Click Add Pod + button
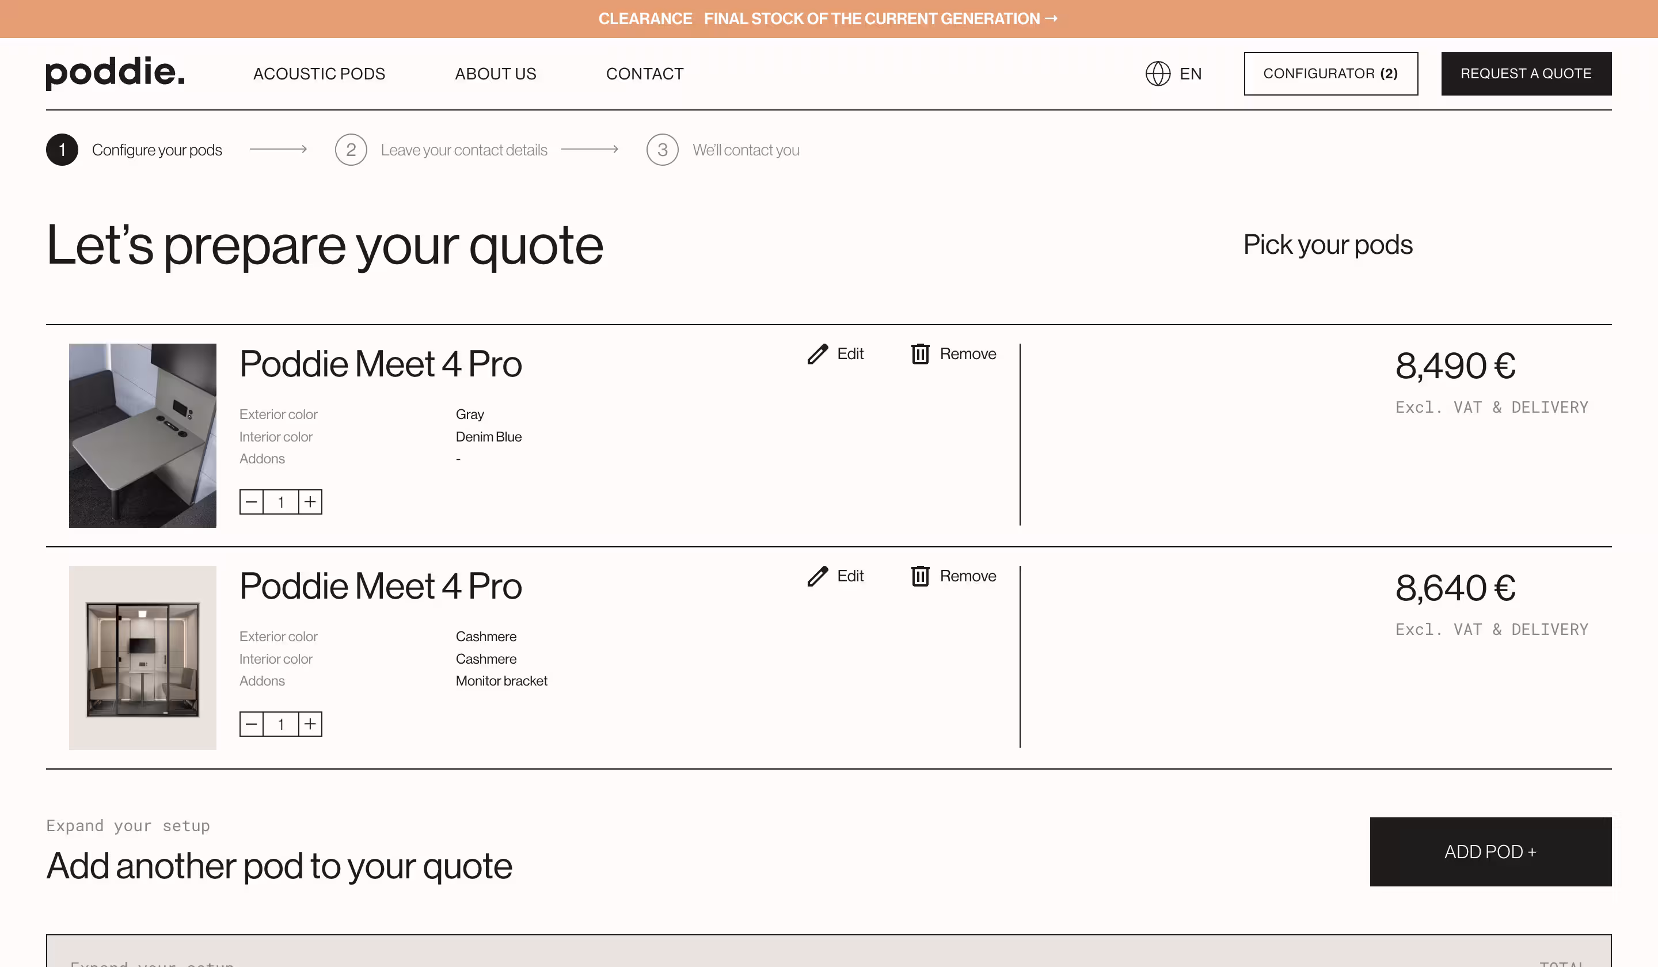1658x967 pixels. pos(1490,852)
